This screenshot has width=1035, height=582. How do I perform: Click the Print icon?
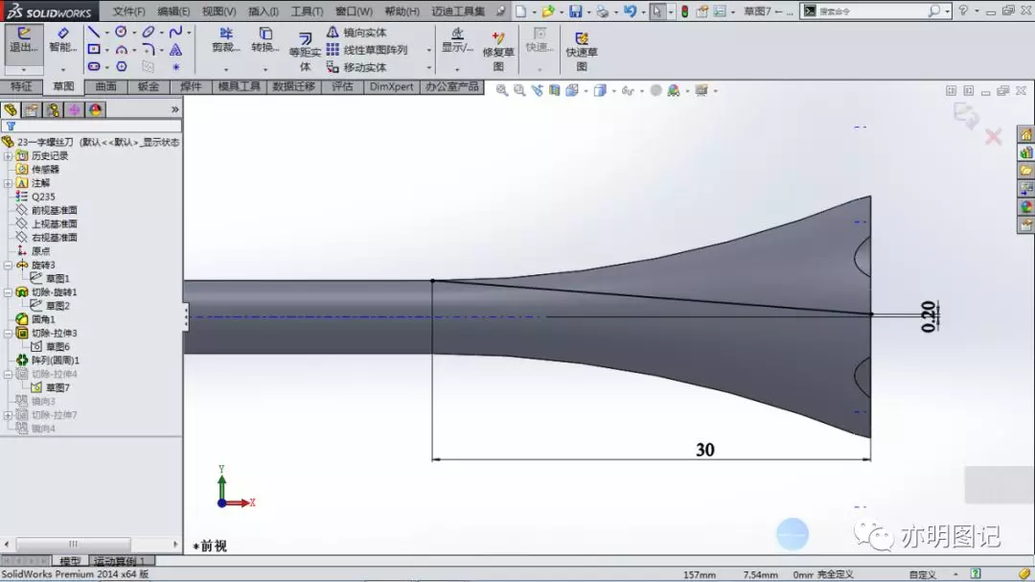pos(602,12)
